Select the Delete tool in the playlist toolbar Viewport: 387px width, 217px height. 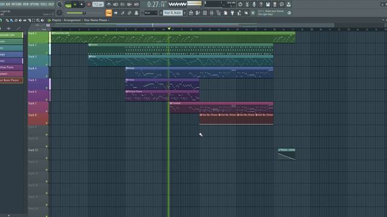pyautogui.click(x=16, y=20)
